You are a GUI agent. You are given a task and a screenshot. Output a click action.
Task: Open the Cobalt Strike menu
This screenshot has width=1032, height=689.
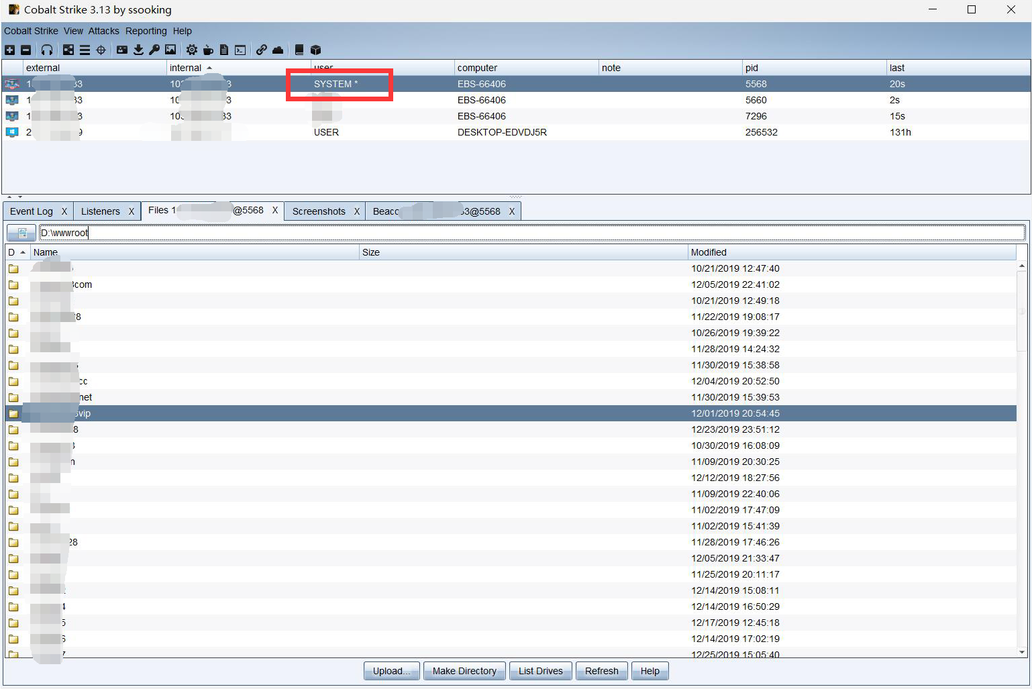[31, 31]
